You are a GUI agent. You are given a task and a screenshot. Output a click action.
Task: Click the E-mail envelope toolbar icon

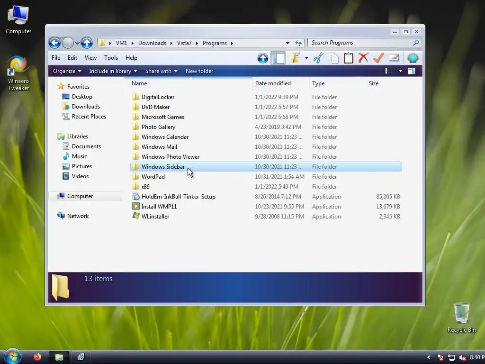(x=394, y=58)
